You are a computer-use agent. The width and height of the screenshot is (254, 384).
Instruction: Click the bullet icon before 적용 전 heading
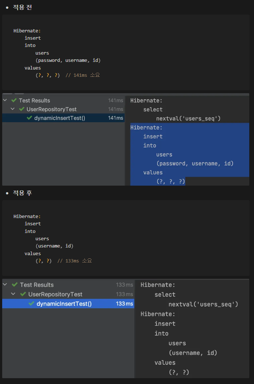(x=7, y=7)
